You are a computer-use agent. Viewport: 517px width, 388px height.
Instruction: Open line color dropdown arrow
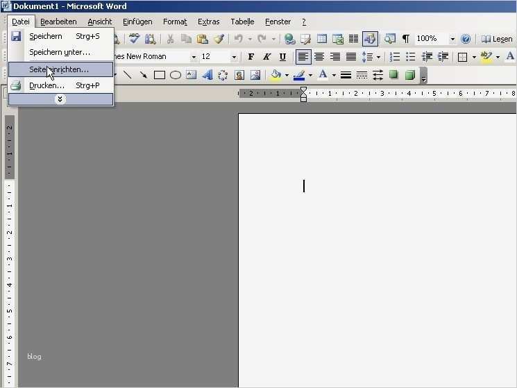(x=310, y=76)
